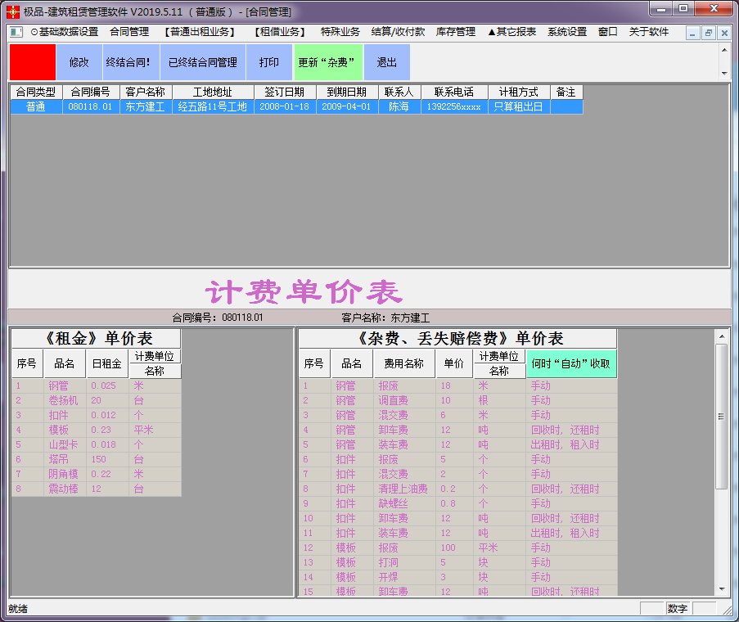Screen dimensions: 739x622
Task: Click the inner window restore icon
Action: [x=709, y=33]
